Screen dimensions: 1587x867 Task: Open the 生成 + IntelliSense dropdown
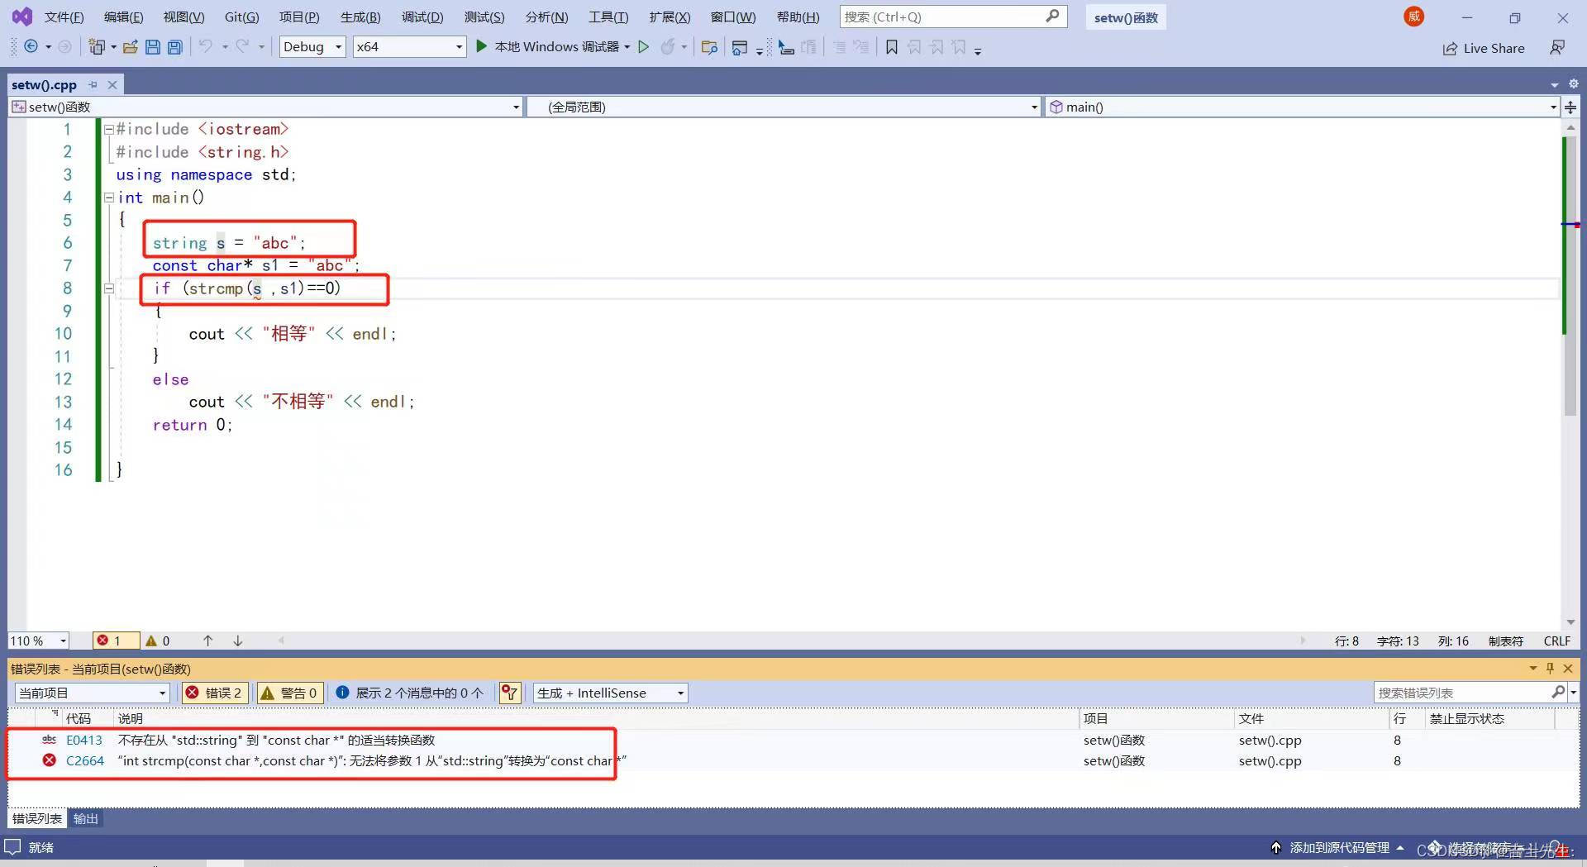[610, 693]
